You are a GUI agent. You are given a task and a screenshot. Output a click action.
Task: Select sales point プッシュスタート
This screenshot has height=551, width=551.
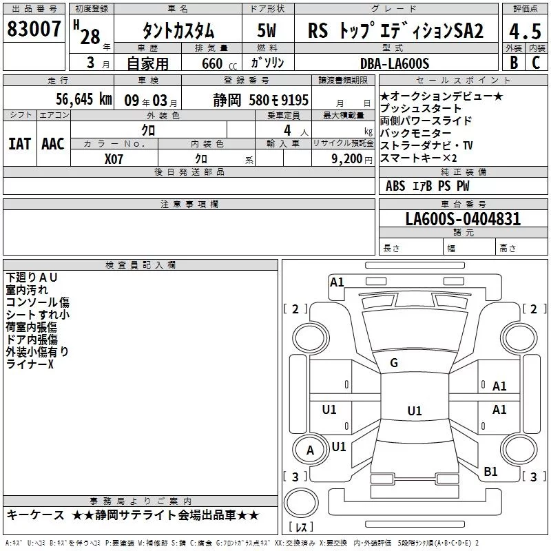click(420, 109)
